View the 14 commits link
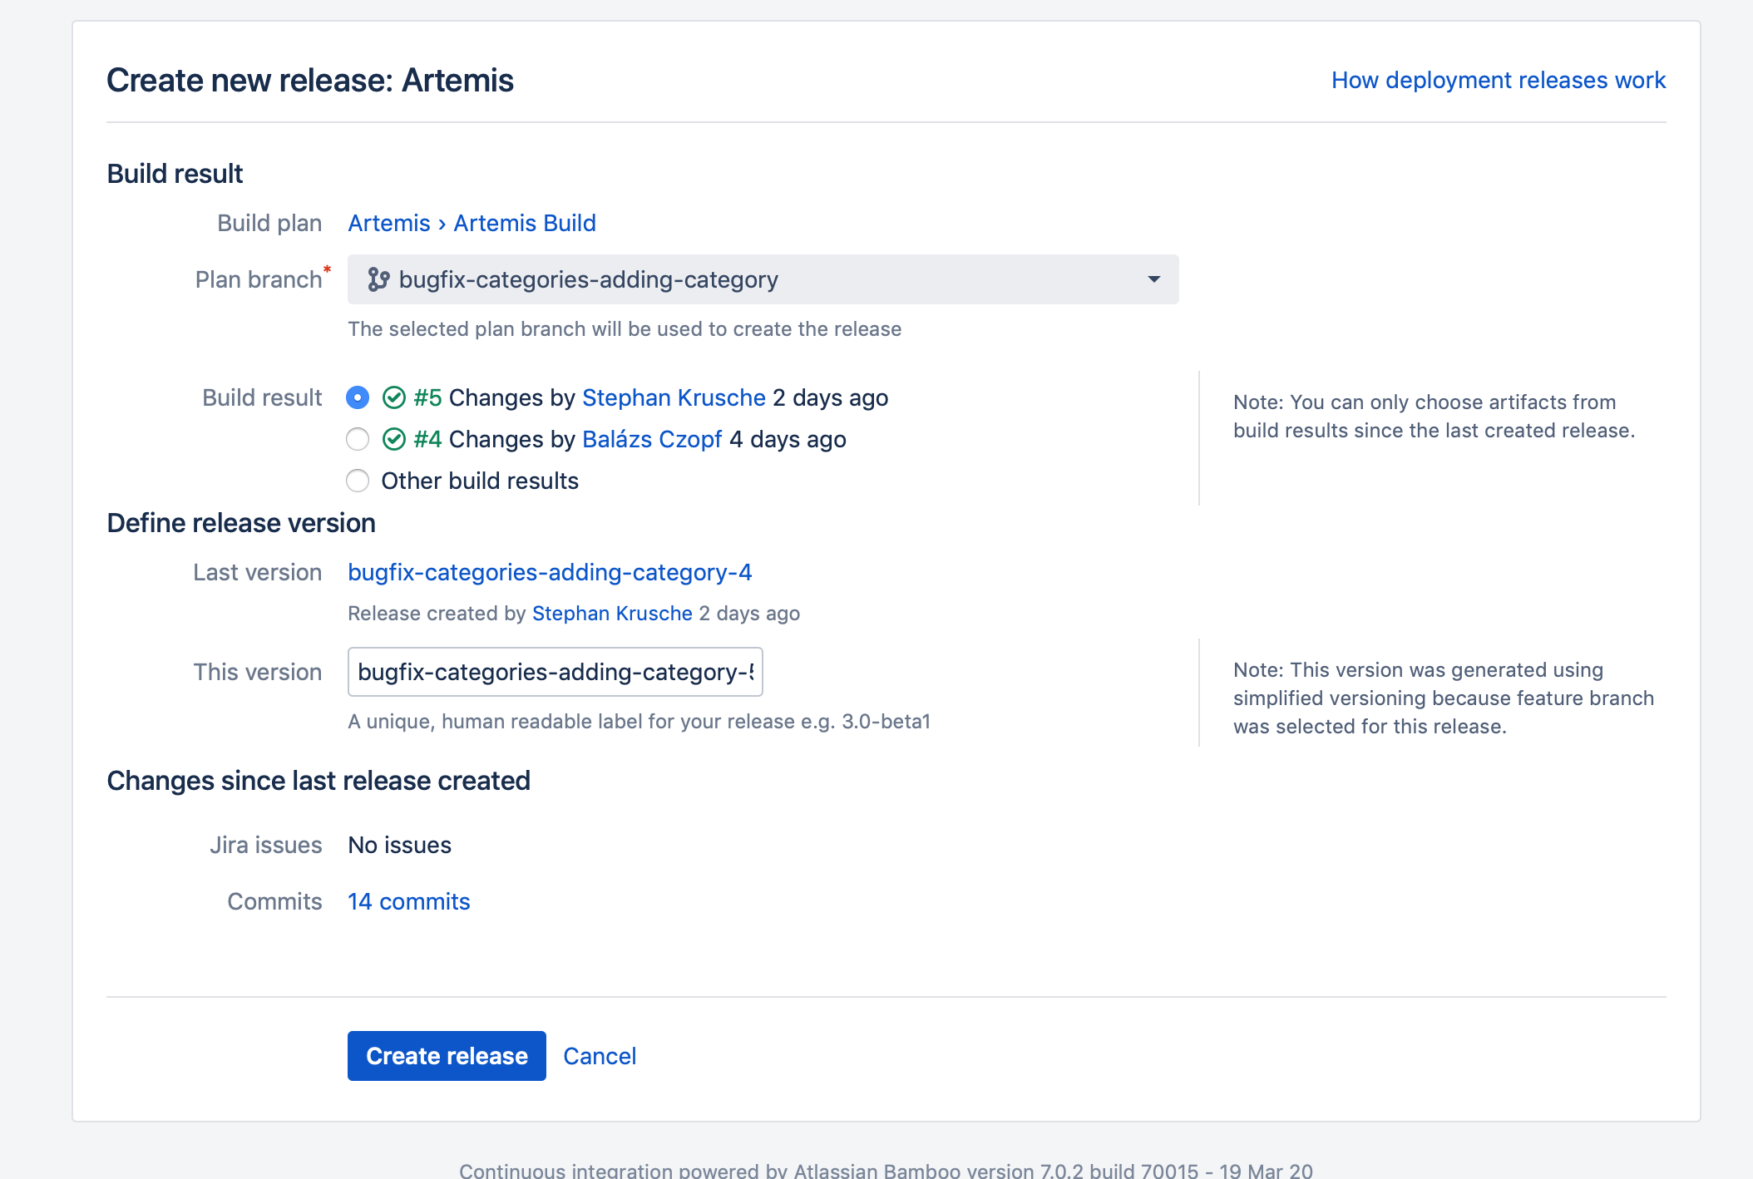The height and width of the screenshot is (1179, 1753). (x=409, y=901)
